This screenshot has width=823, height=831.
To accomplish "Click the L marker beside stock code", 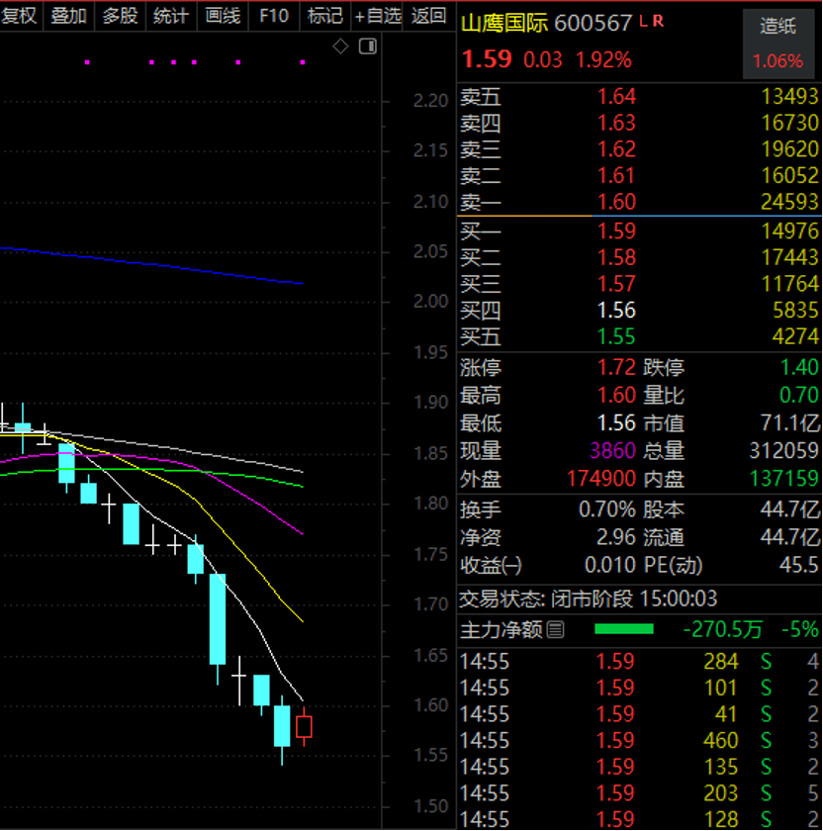I will [x=643, y=21].
